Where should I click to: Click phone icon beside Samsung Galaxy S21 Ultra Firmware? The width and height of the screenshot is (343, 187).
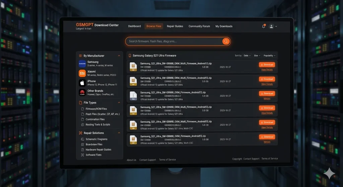[130, 56]
